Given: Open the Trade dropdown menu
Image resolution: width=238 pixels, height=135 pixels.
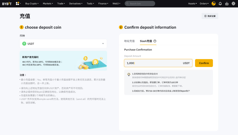Looking at the screenshot, I should click(61, 3).
